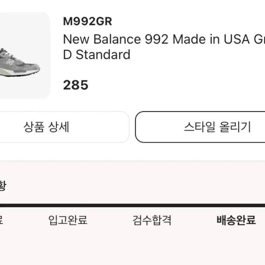
Task: Click the cut-off step label at left edge
Action: point(1,220)
